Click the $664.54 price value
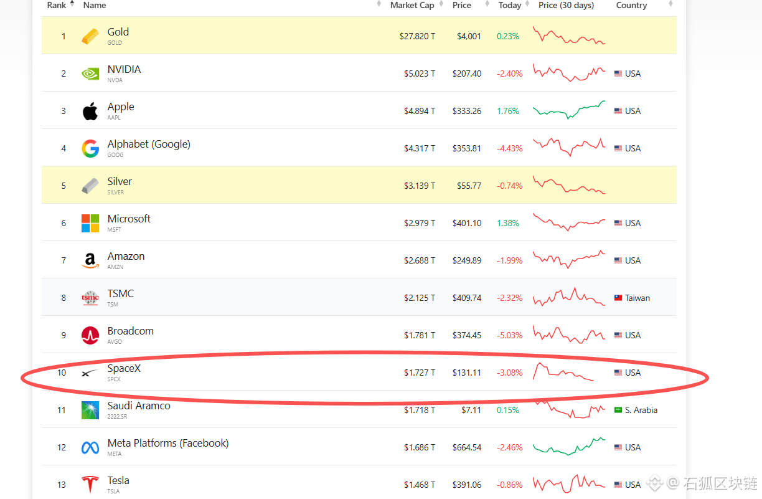The image size is (762, 499). click(467, 447)
